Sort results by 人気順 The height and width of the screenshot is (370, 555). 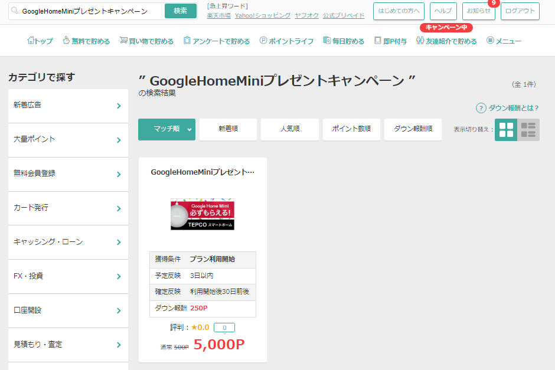click(x=289, y=129)
